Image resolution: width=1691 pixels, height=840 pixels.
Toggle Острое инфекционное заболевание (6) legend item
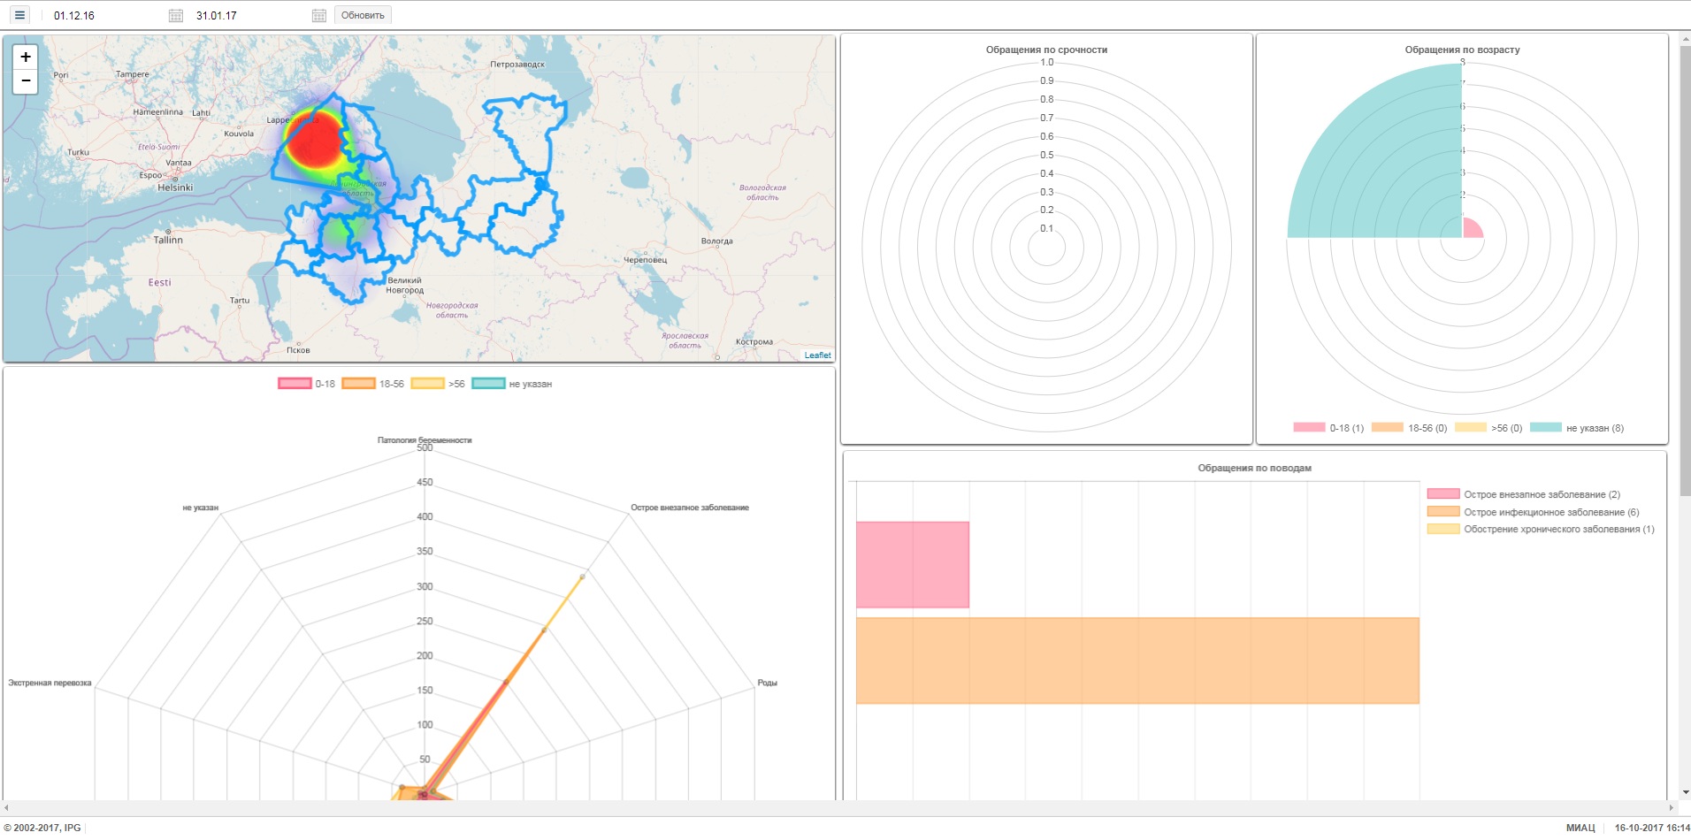[x=1533, y=512]
